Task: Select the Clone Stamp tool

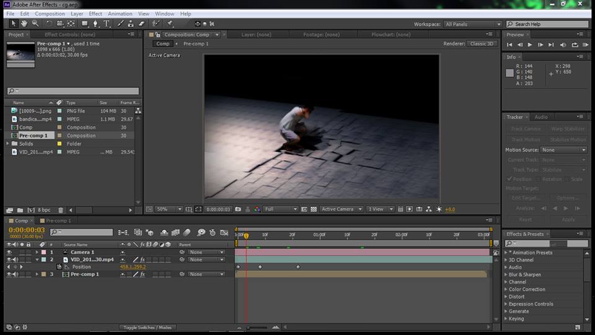Action: tap(131, 24)
